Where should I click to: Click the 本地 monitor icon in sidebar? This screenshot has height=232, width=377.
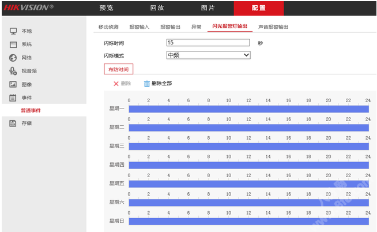(x=13, y=31)
